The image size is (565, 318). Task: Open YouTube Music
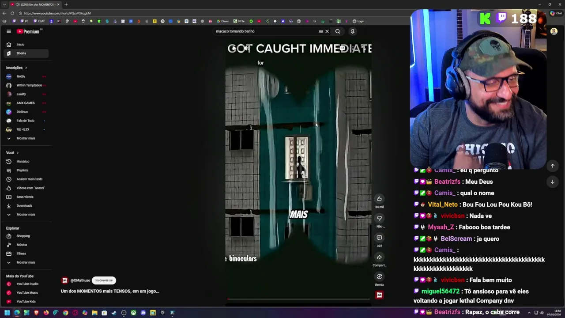26,292
